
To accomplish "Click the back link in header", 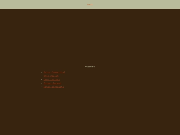I will pos(90,4).
